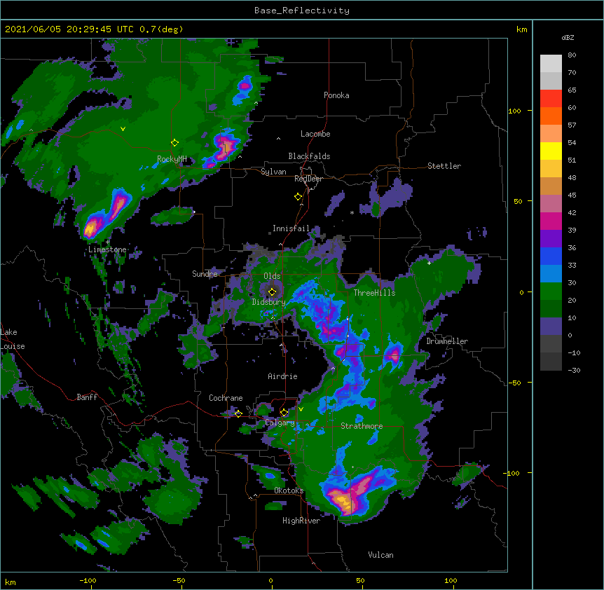The height and width of the screenshot is (590, 604).
Task: Select the Cochrane label
Action: tap(226, 398)
